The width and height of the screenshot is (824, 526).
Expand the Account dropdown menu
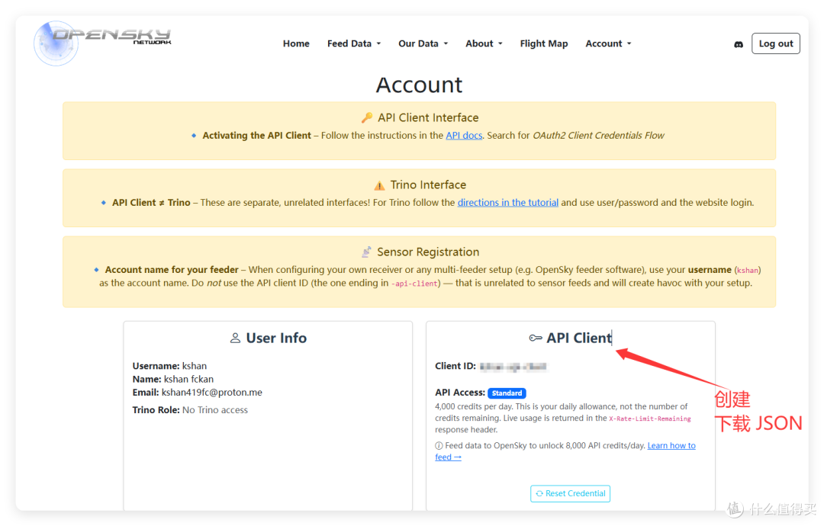pyautogui.click(x=608, y=43)
